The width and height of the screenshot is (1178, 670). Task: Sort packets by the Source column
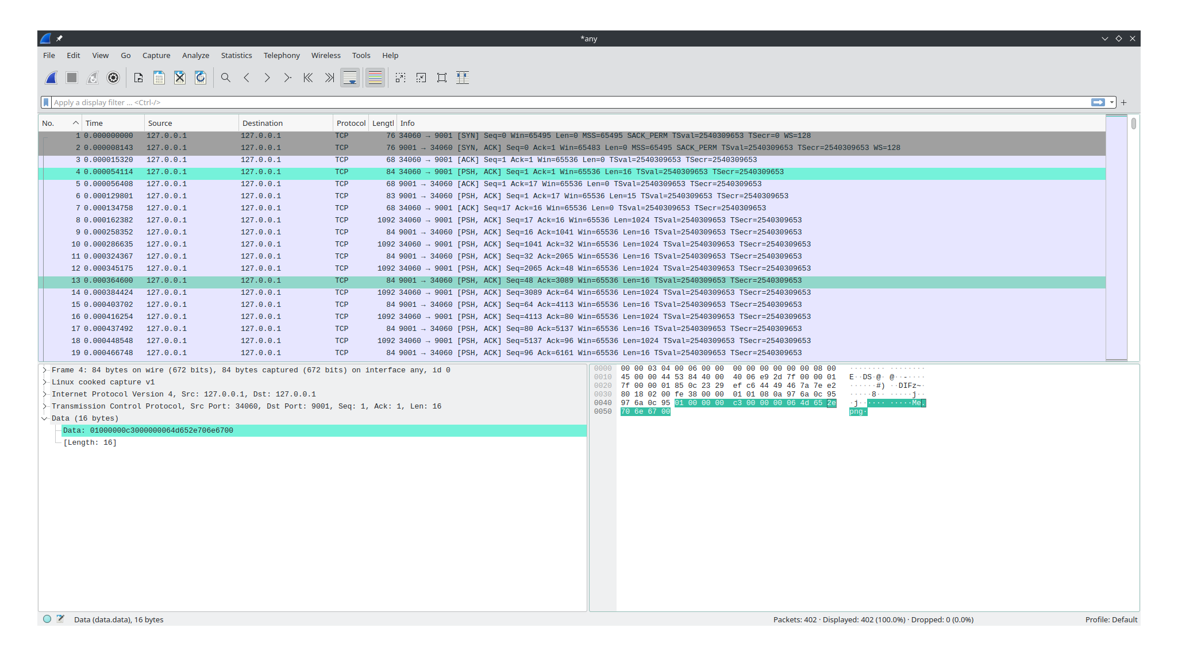191,123
